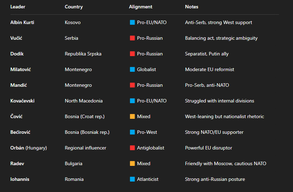Click the Bulgaria country cell
The width and height of the screenshot is (293, 192).
[x=73, y=164]
